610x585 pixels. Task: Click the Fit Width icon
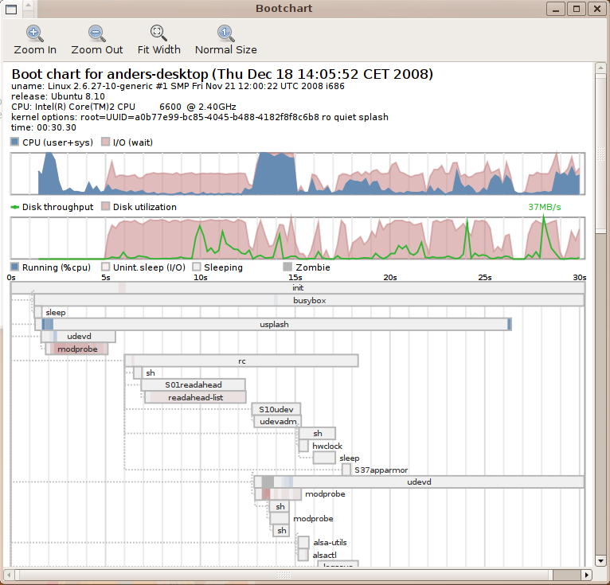(x=158, y=33)
